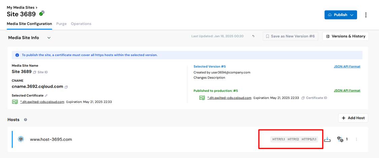379x158 pixels.
Task: Click the green status check beside Site 3689 title
Action: pyautogui.click(x=41, y=14)
